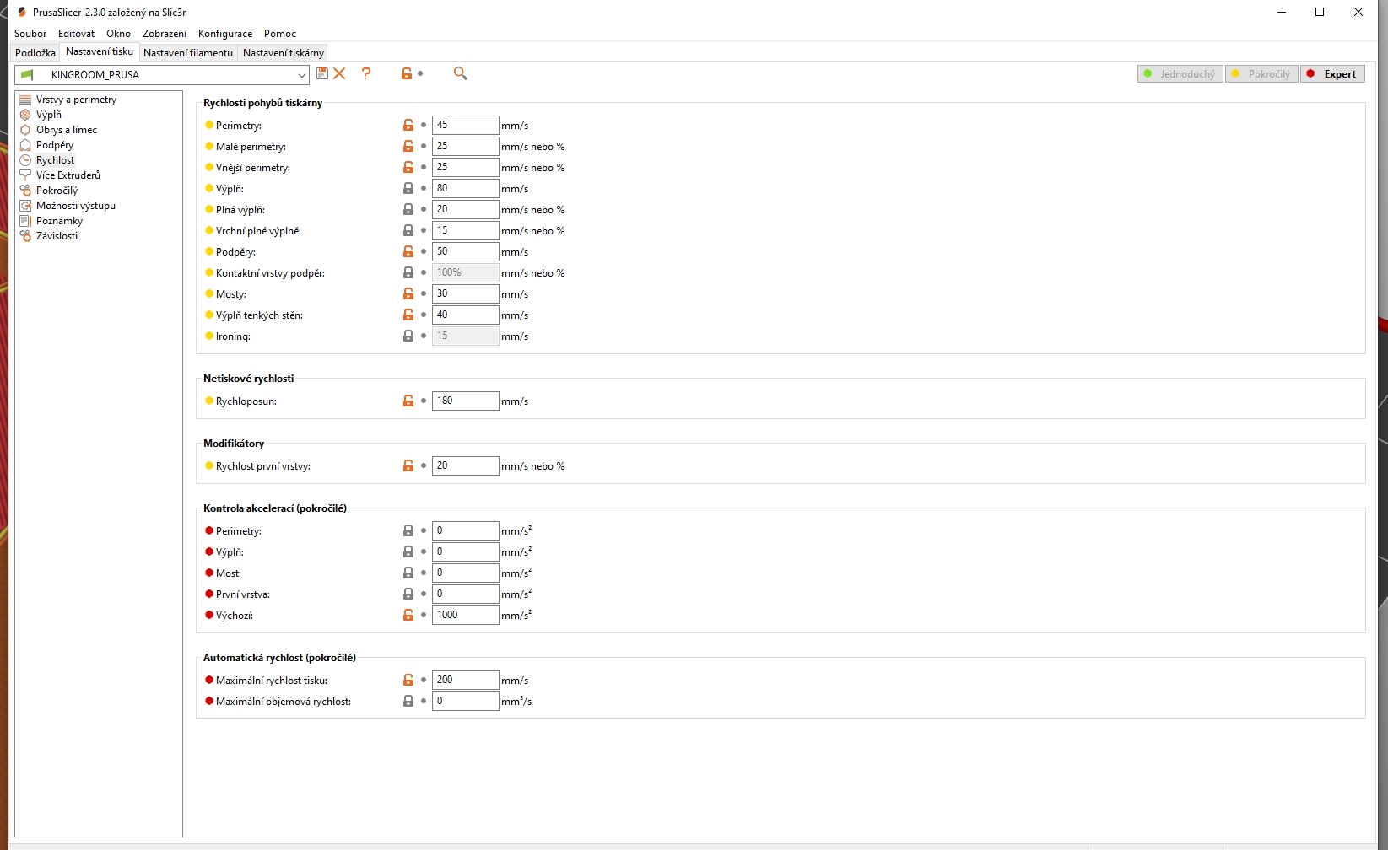
Task: Click the save preset icon
Action: (x=321, y=74)
